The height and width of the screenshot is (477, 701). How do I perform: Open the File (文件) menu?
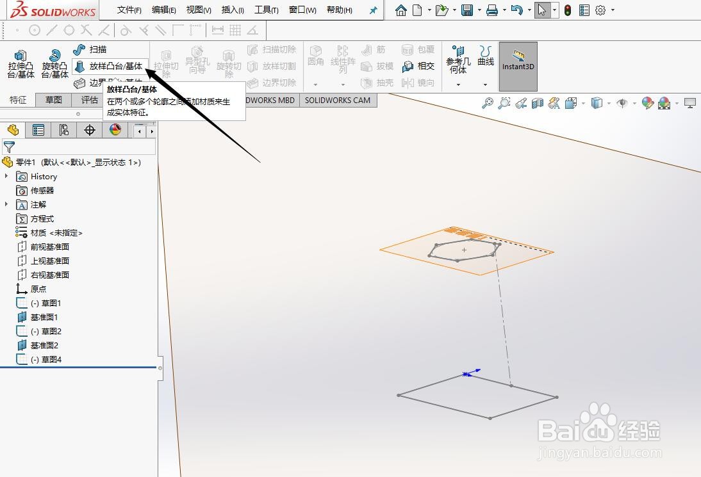(x=129, y=10)
